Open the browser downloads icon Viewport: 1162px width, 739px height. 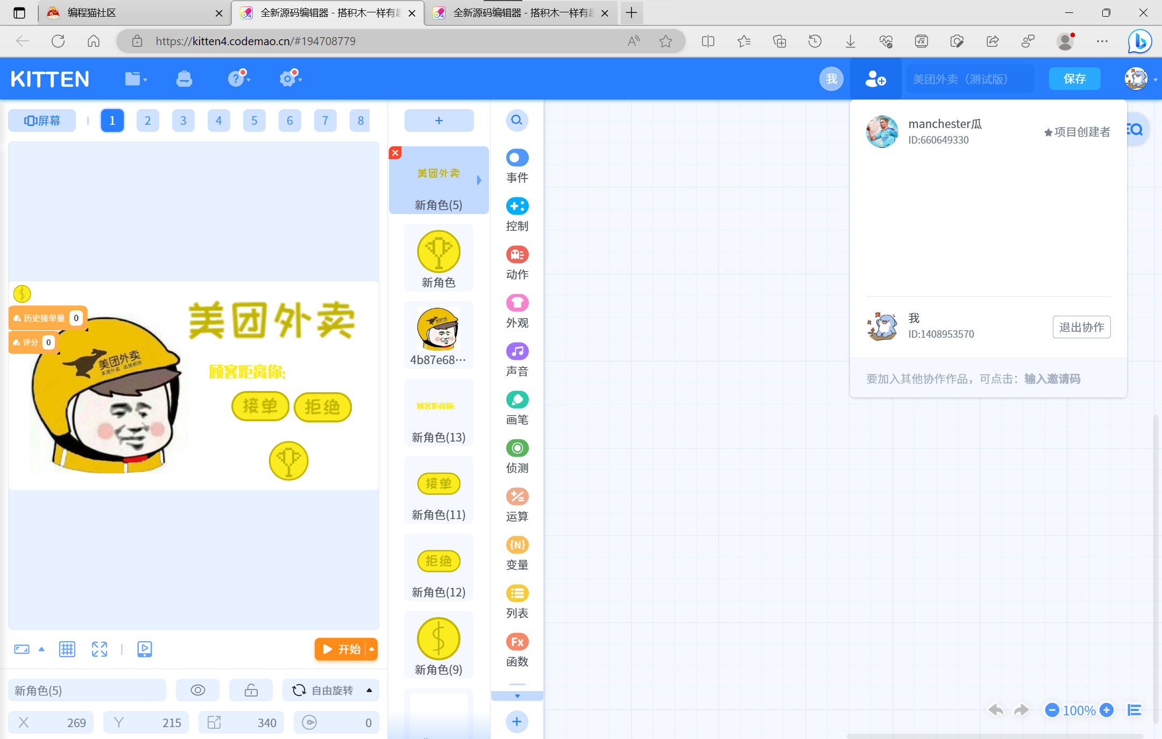851,41
